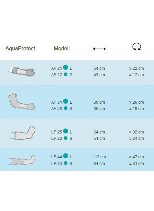The width and height of the screenshot is (154, 211).
Task: Select the large teal dot for AP 31
Action: click(x=65, y=101)
